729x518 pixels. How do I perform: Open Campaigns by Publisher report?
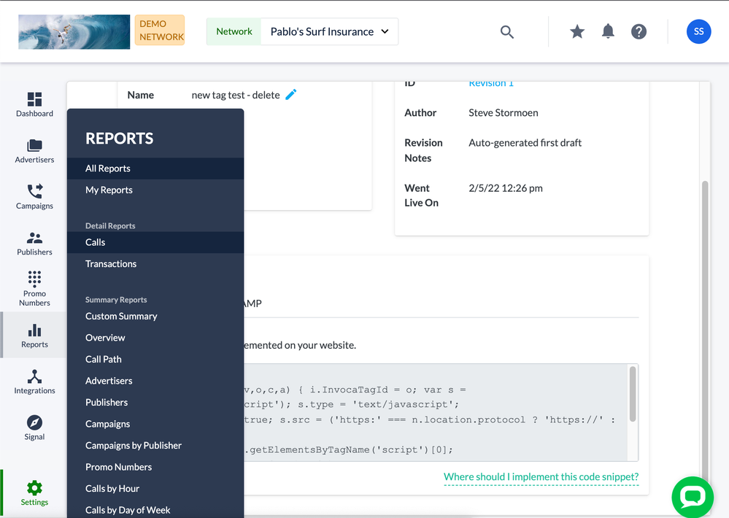coord(155,446)
